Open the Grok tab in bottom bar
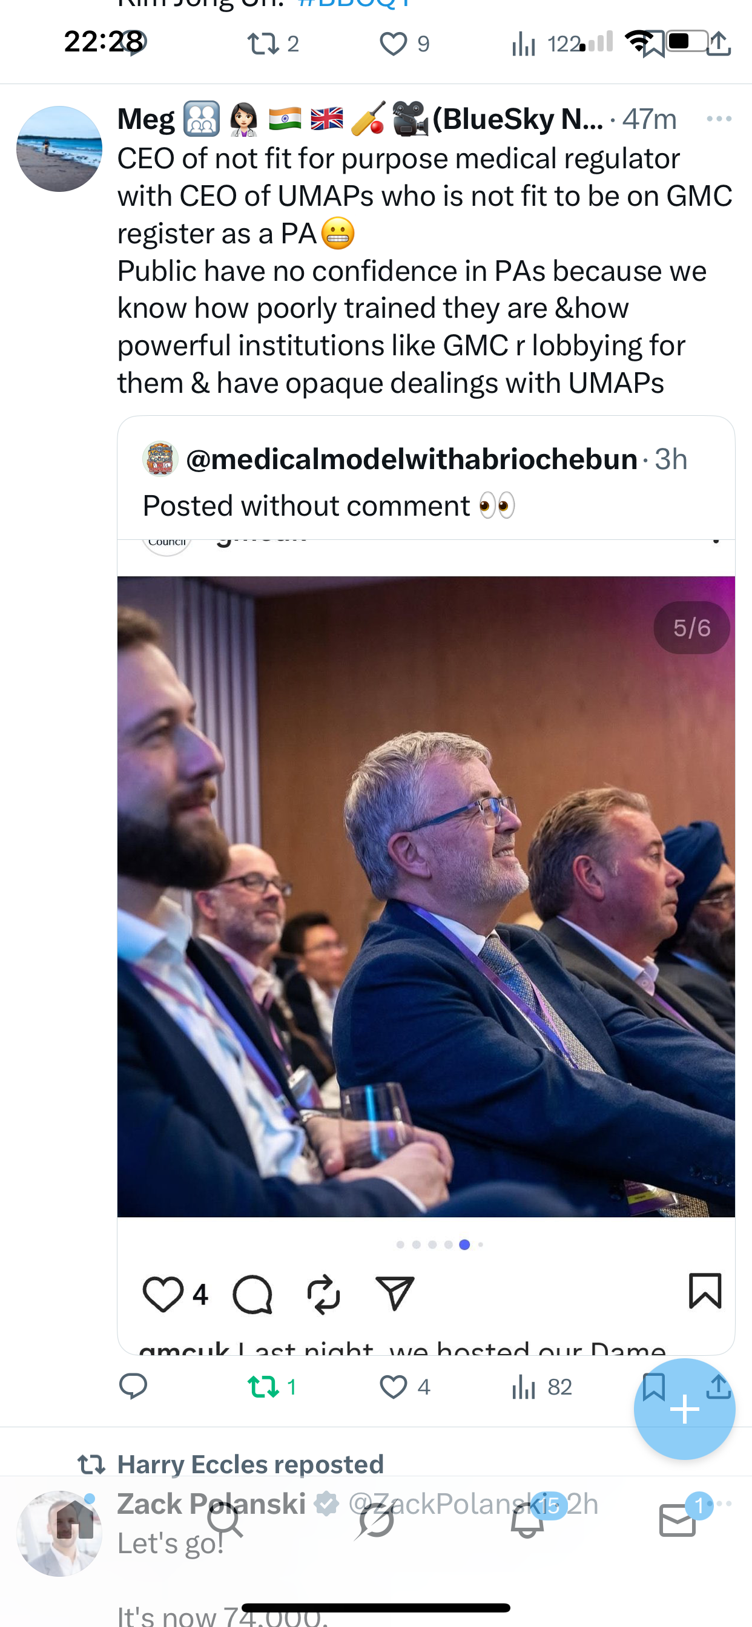The image size is (752, 1627). pyautogui.click(x=376, y=1520)
